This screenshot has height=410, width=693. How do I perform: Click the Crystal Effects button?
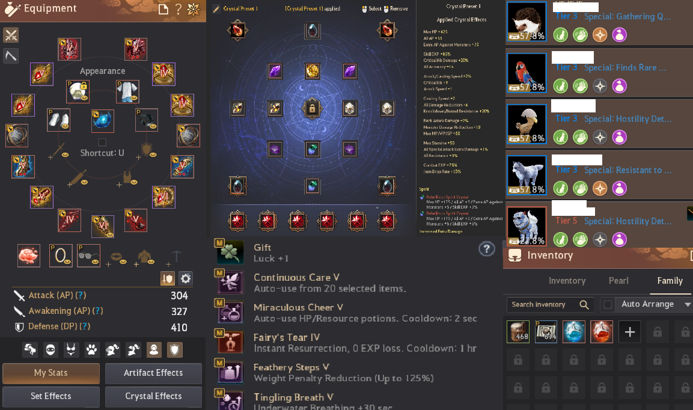pyautogui.click(x=153, y=396)
